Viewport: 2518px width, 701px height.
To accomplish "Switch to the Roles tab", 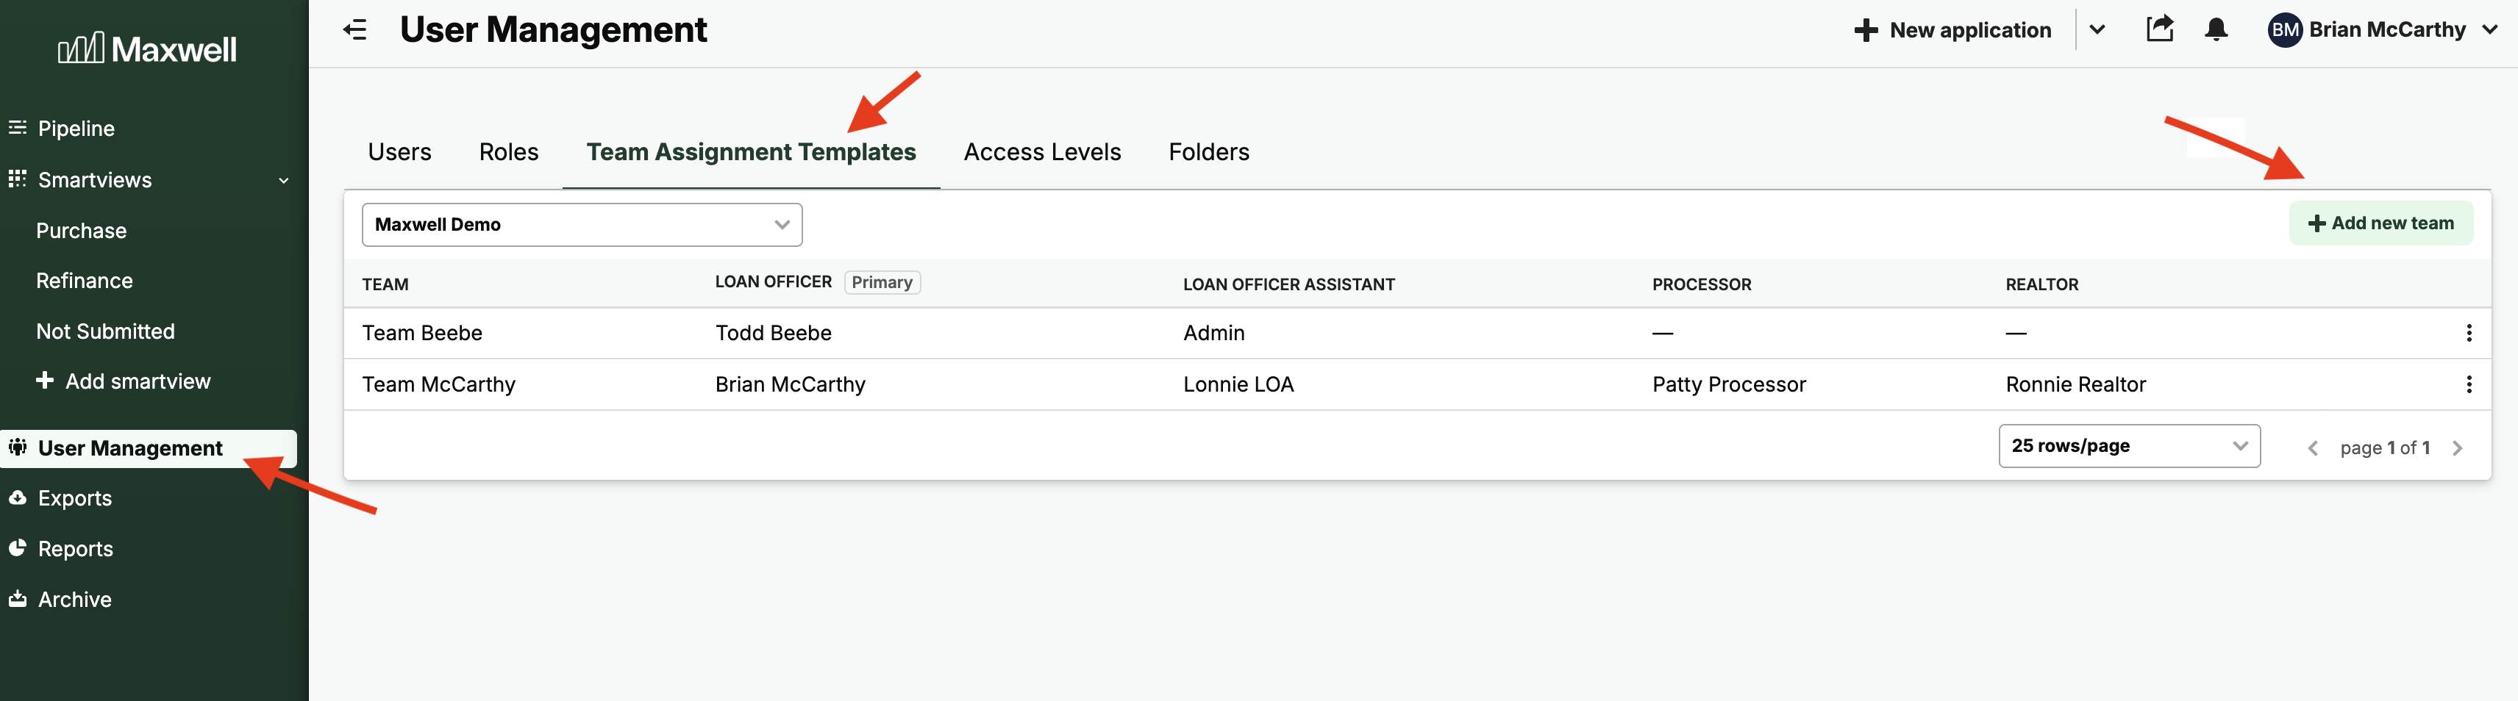I will coord(508,152).
